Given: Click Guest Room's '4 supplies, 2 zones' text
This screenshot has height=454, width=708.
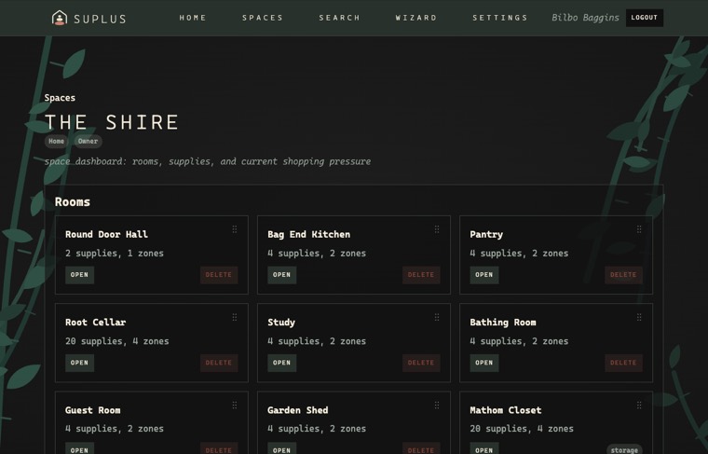Looking at the screenshot, I should tap(115, 428).
